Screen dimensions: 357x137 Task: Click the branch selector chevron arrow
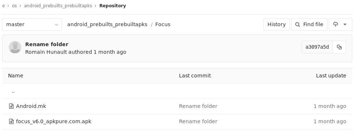(57, 25)
